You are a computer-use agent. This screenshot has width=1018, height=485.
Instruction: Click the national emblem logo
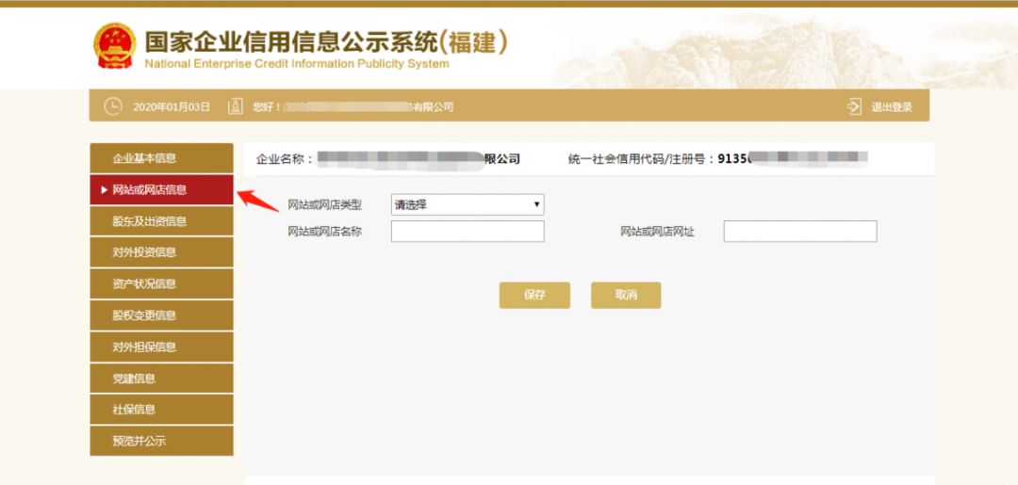click(114, 45)
